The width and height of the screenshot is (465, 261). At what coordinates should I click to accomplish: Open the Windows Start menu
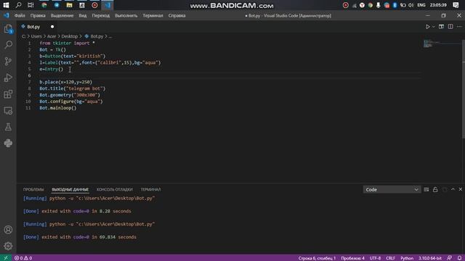pyautogui.click(x=6, y=5)
